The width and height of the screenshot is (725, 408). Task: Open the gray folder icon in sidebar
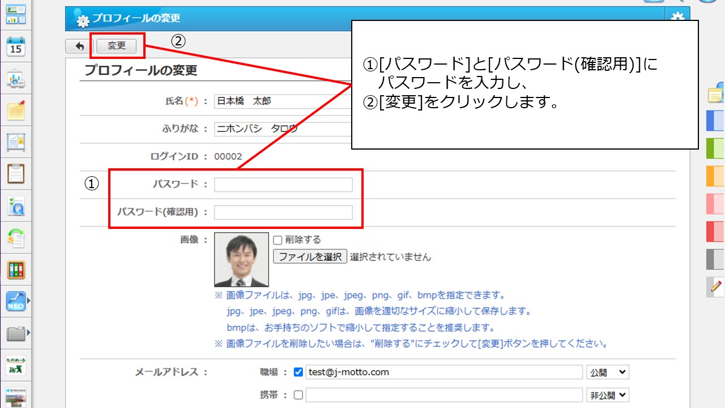(16, 333)
